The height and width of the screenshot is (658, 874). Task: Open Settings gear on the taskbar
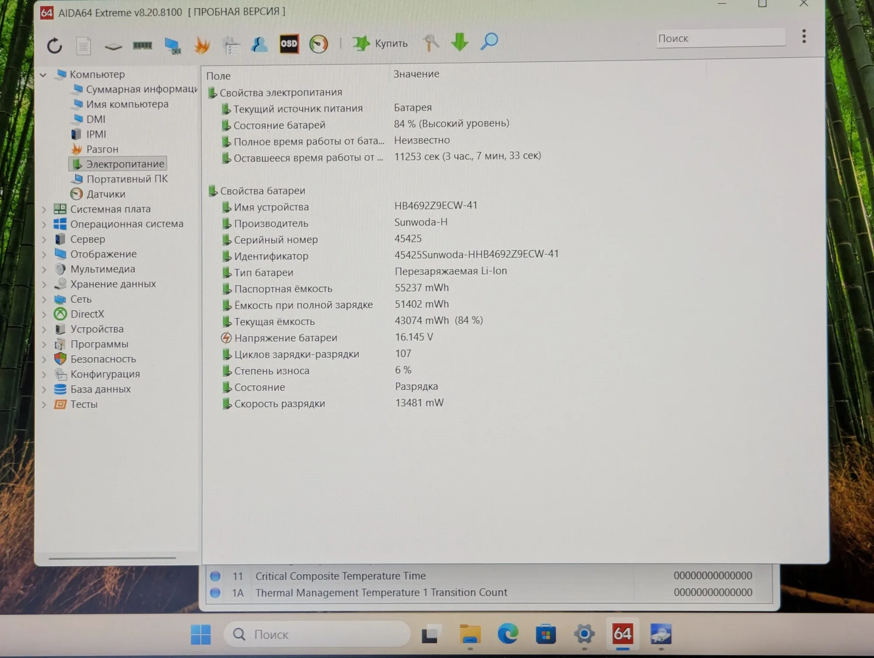click(x=584, y=634)
